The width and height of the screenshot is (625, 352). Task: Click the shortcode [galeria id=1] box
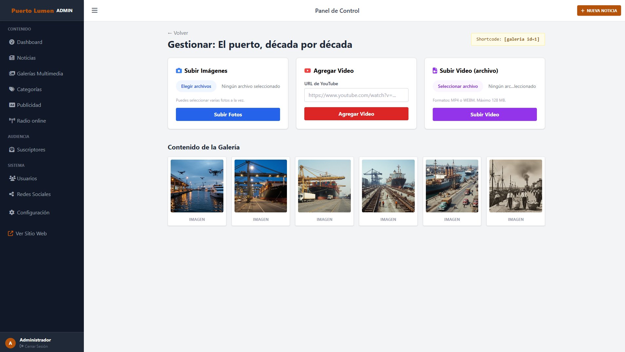(x=508, y=39)
